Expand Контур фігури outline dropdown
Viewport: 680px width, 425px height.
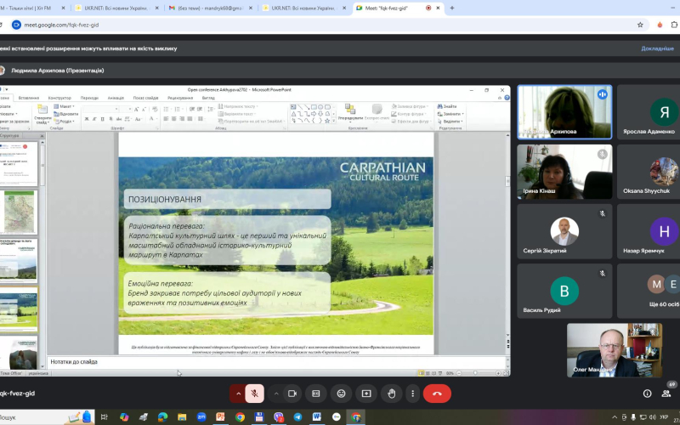[410, 114]
